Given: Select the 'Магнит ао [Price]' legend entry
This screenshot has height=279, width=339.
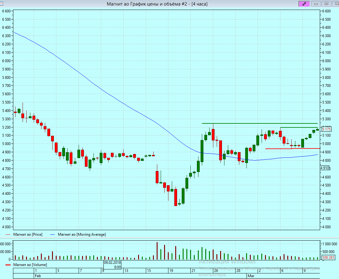Looking at the screenshot, I should point(28,234).
